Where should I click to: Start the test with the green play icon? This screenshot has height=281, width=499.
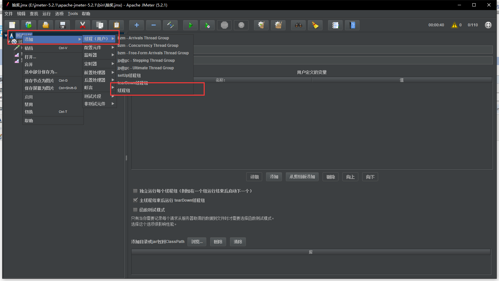click(x=191, y=25)
